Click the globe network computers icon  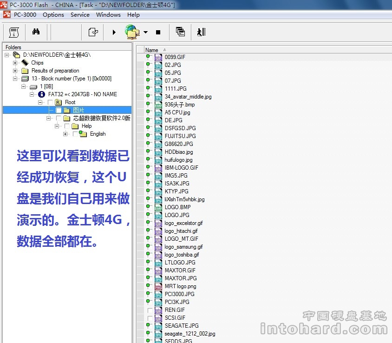132,32
